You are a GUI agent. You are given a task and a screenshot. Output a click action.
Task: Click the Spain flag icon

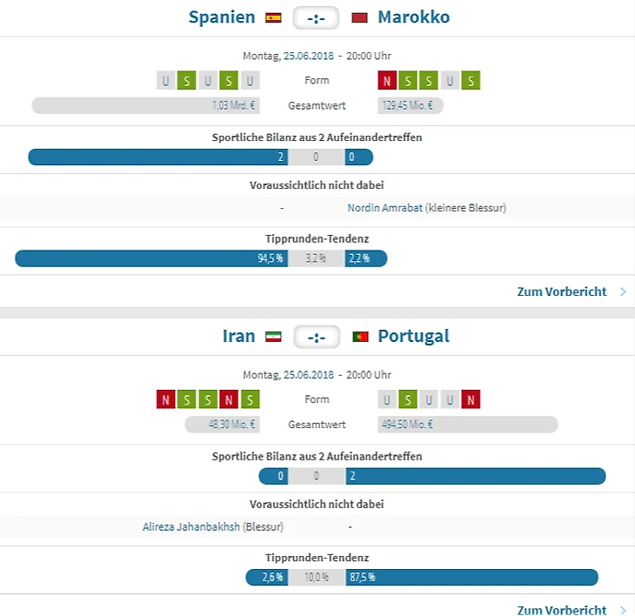coord(273,17)
